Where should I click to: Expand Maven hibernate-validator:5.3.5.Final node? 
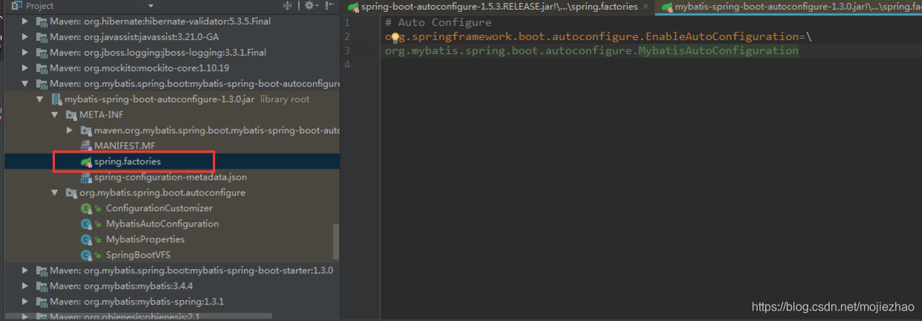25,21
